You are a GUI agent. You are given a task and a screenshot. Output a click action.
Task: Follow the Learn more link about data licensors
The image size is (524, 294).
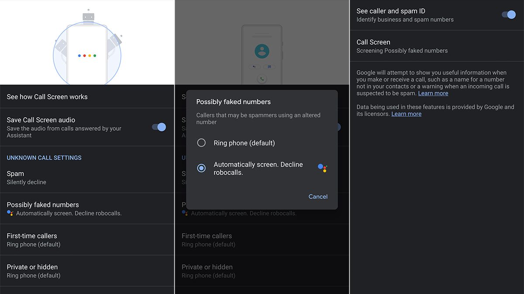pos(406,114)
